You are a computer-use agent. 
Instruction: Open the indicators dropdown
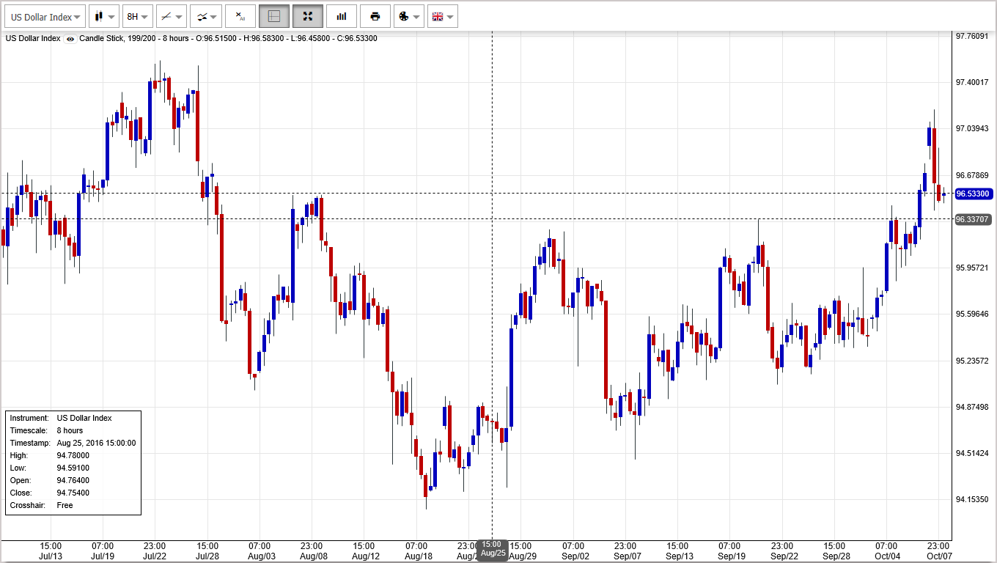point(205,16)
